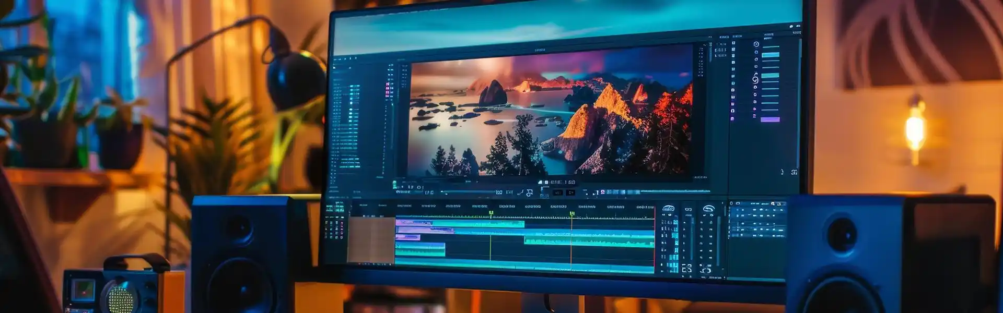Click the purple bar in the right panel
This screenshot has height=313, width=1003.
coord(770,119)
